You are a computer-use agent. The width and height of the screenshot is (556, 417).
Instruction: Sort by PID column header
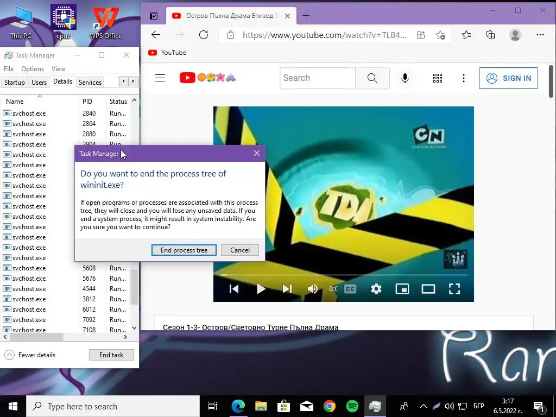click(x=92, y=101)
